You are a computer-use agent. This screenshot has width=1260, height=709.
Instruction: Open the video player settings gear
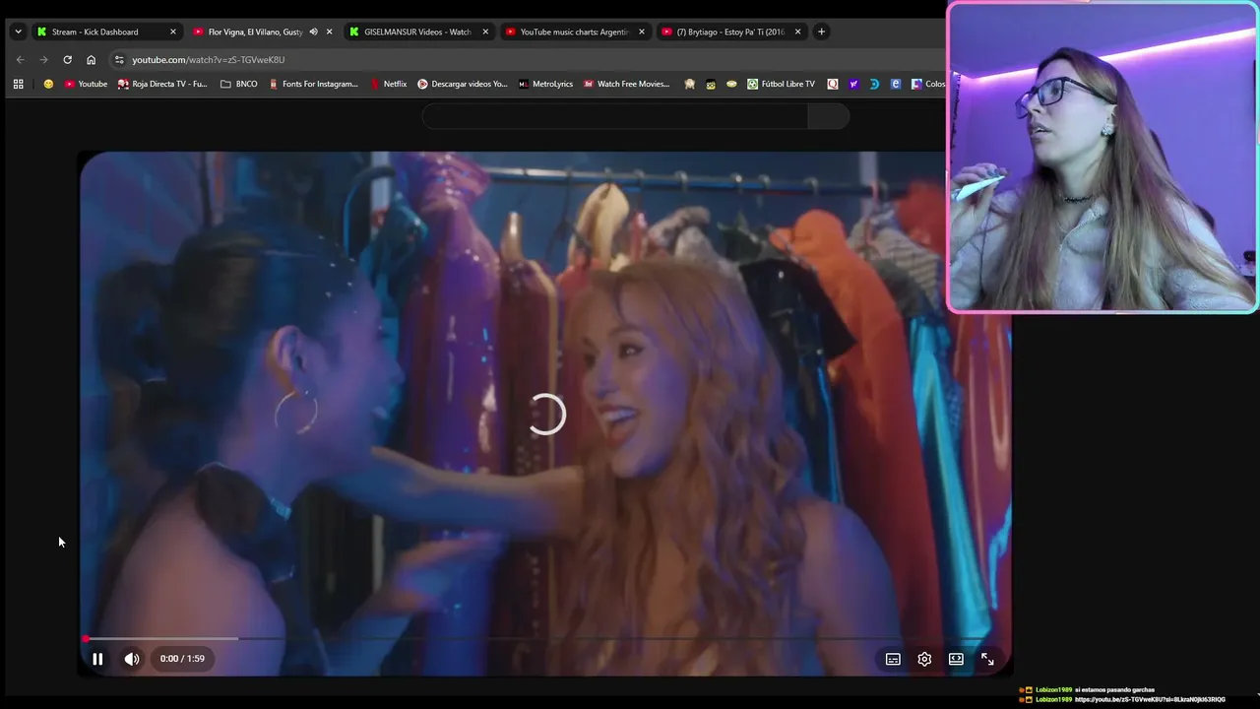point(924,659)
